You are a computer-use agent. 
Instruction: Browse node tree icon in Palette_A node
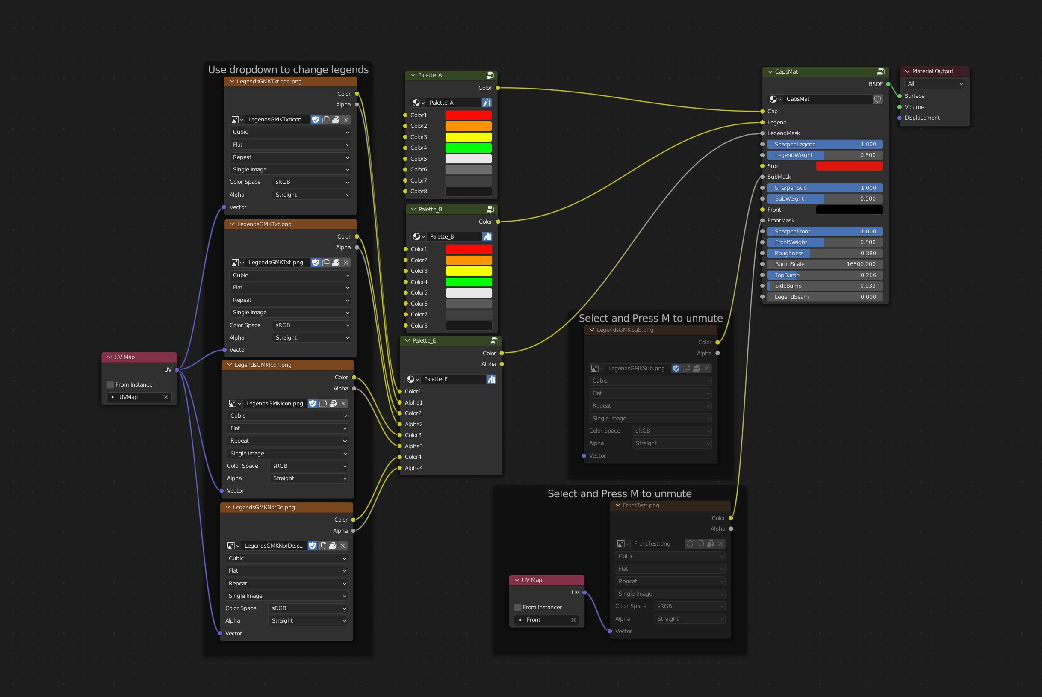coord(418,103)
